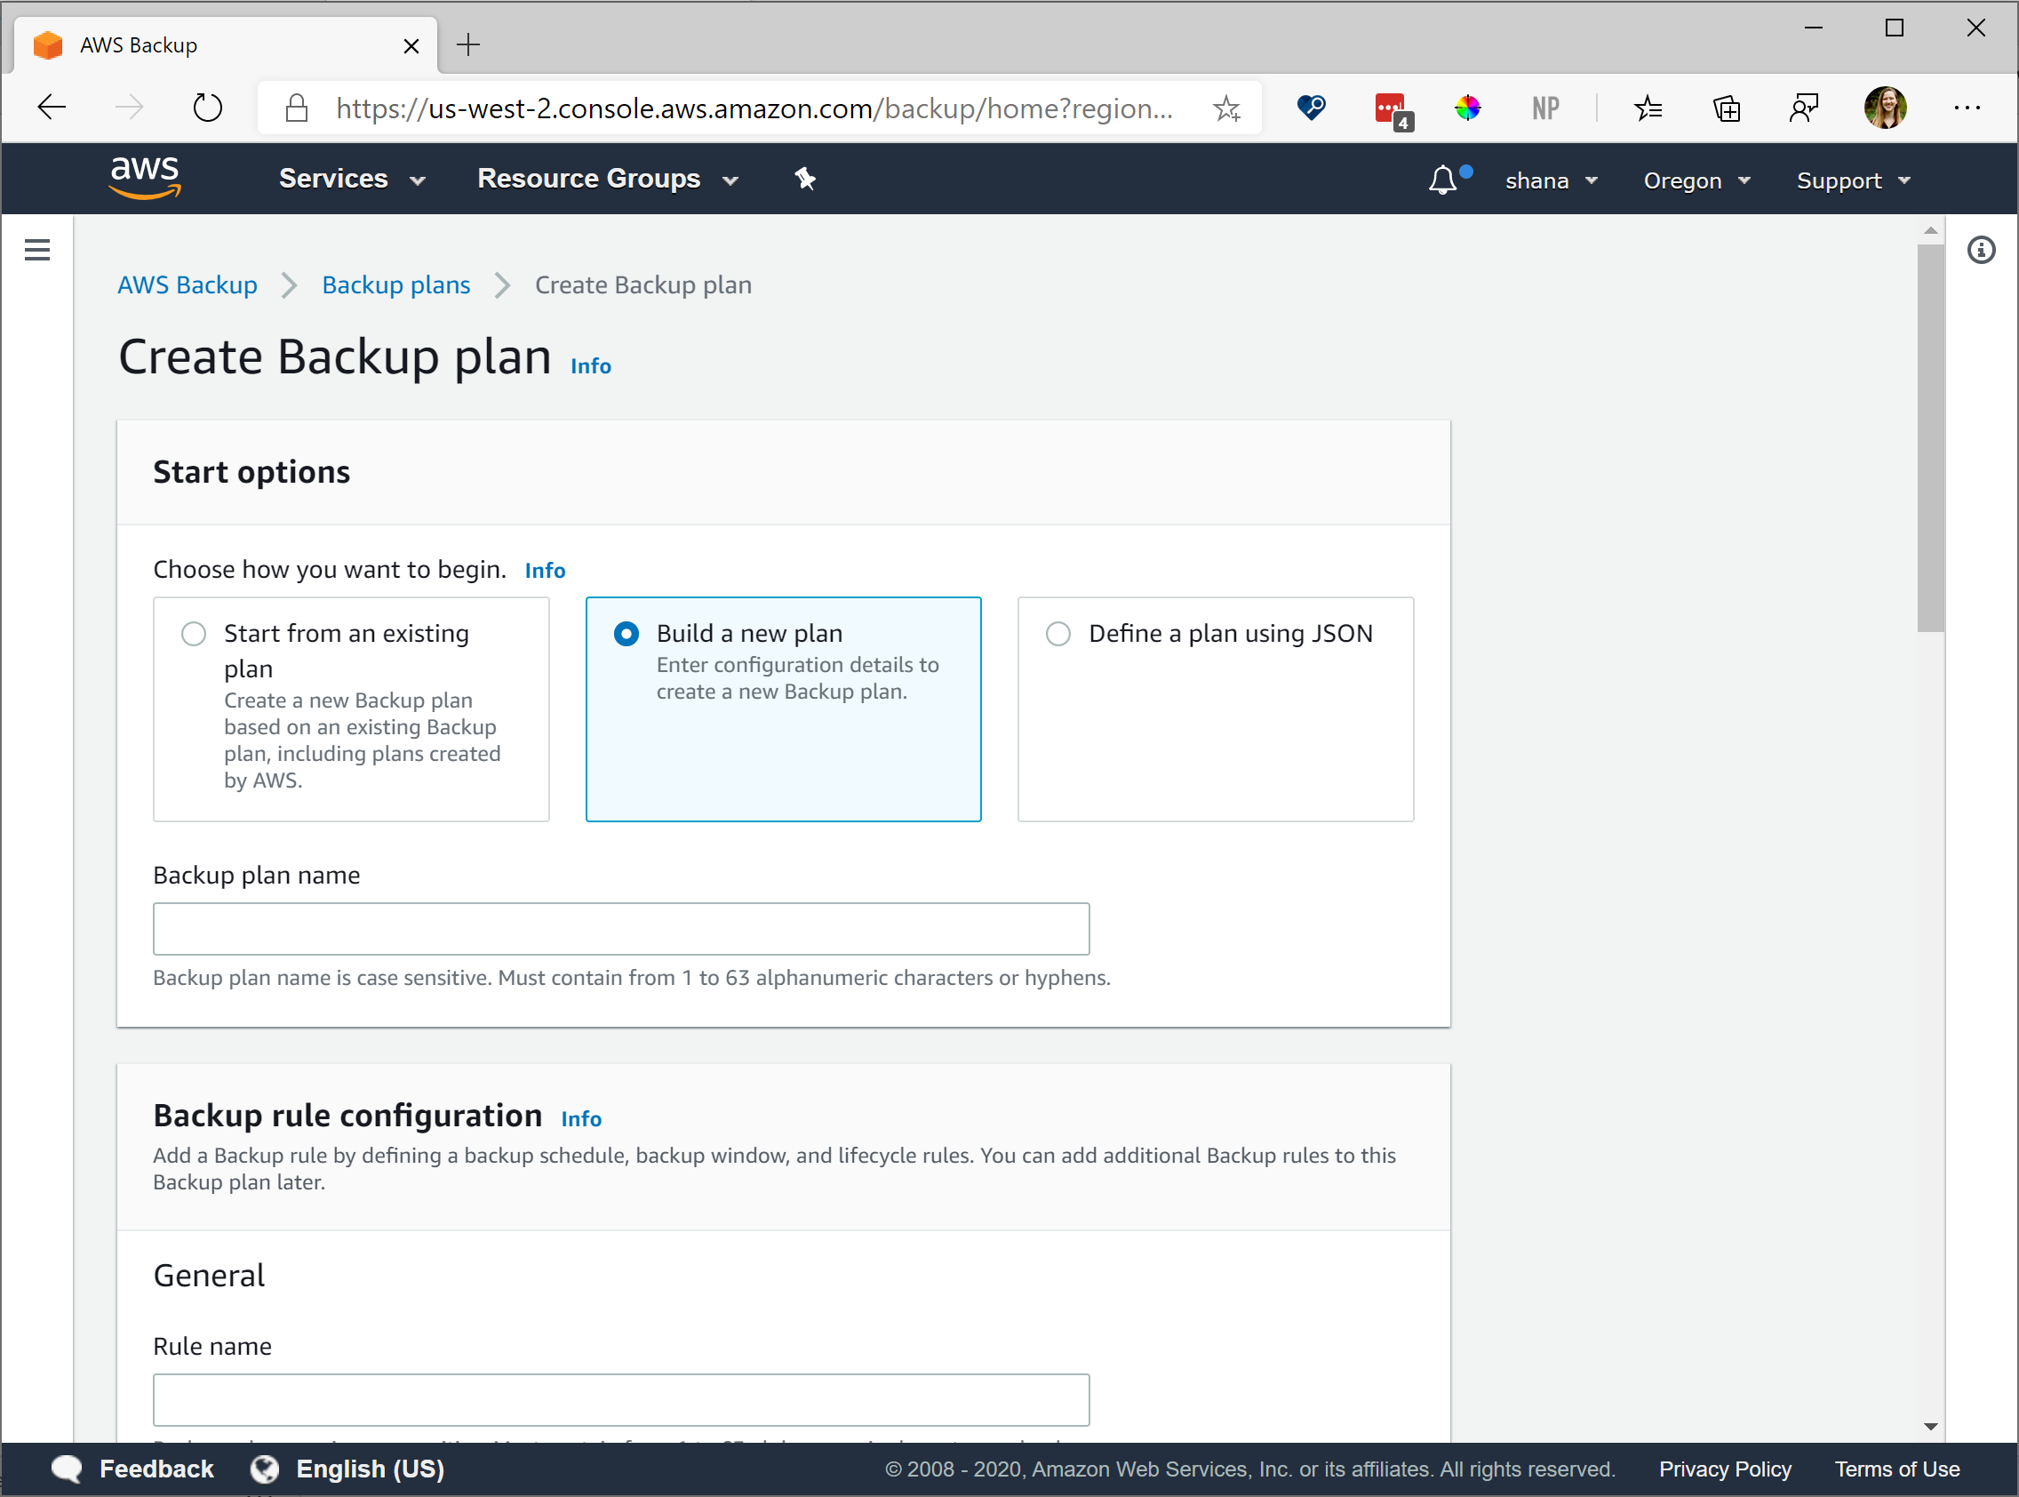The height and width of the screenshot is (1497, 2019).
Task: Navigate to AWS Backup breadcrumb link
Action: pyautogui.click(x=188, y=284)
